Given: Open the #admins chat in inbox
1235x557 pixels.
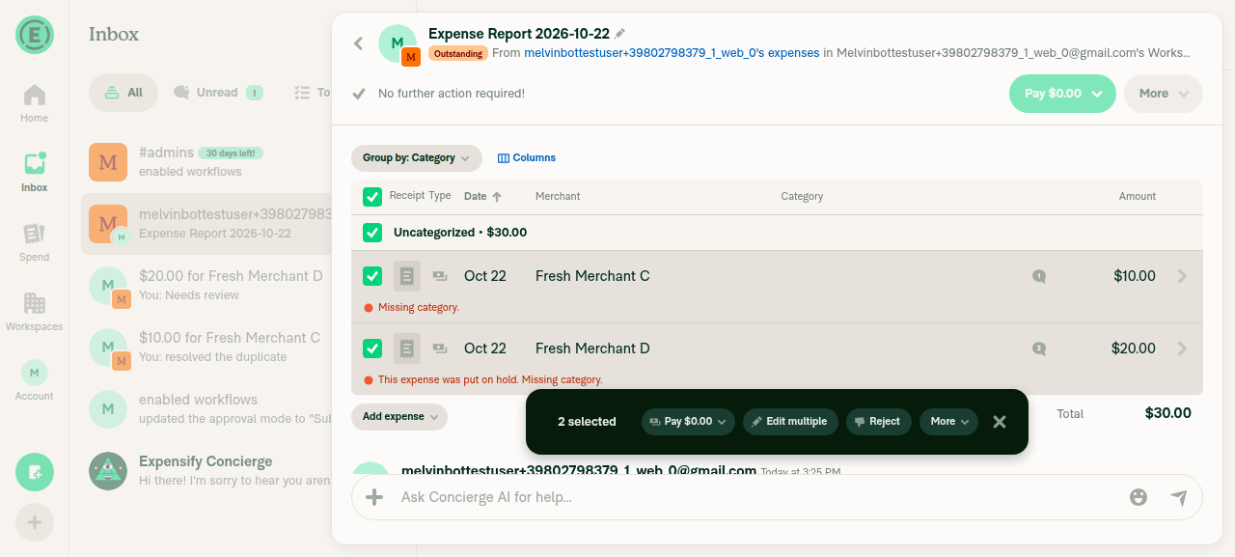Looking at the screenshot, I should click(x=206, y=162).
